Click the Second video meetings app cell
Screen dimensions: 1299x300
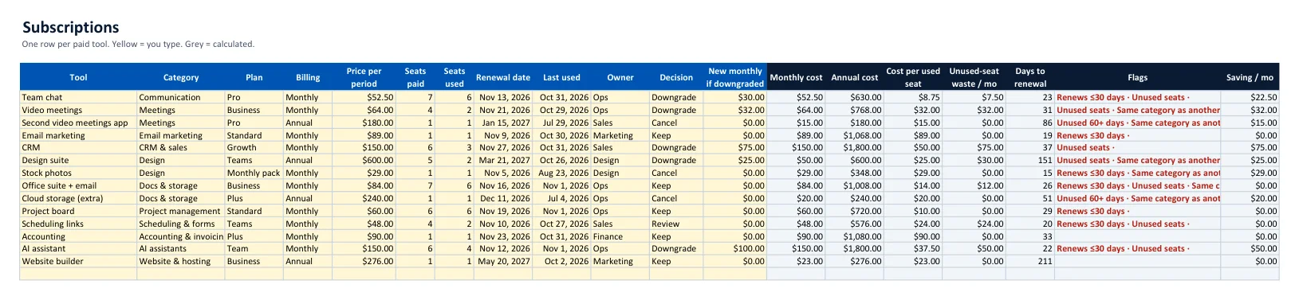coord(78,123)
